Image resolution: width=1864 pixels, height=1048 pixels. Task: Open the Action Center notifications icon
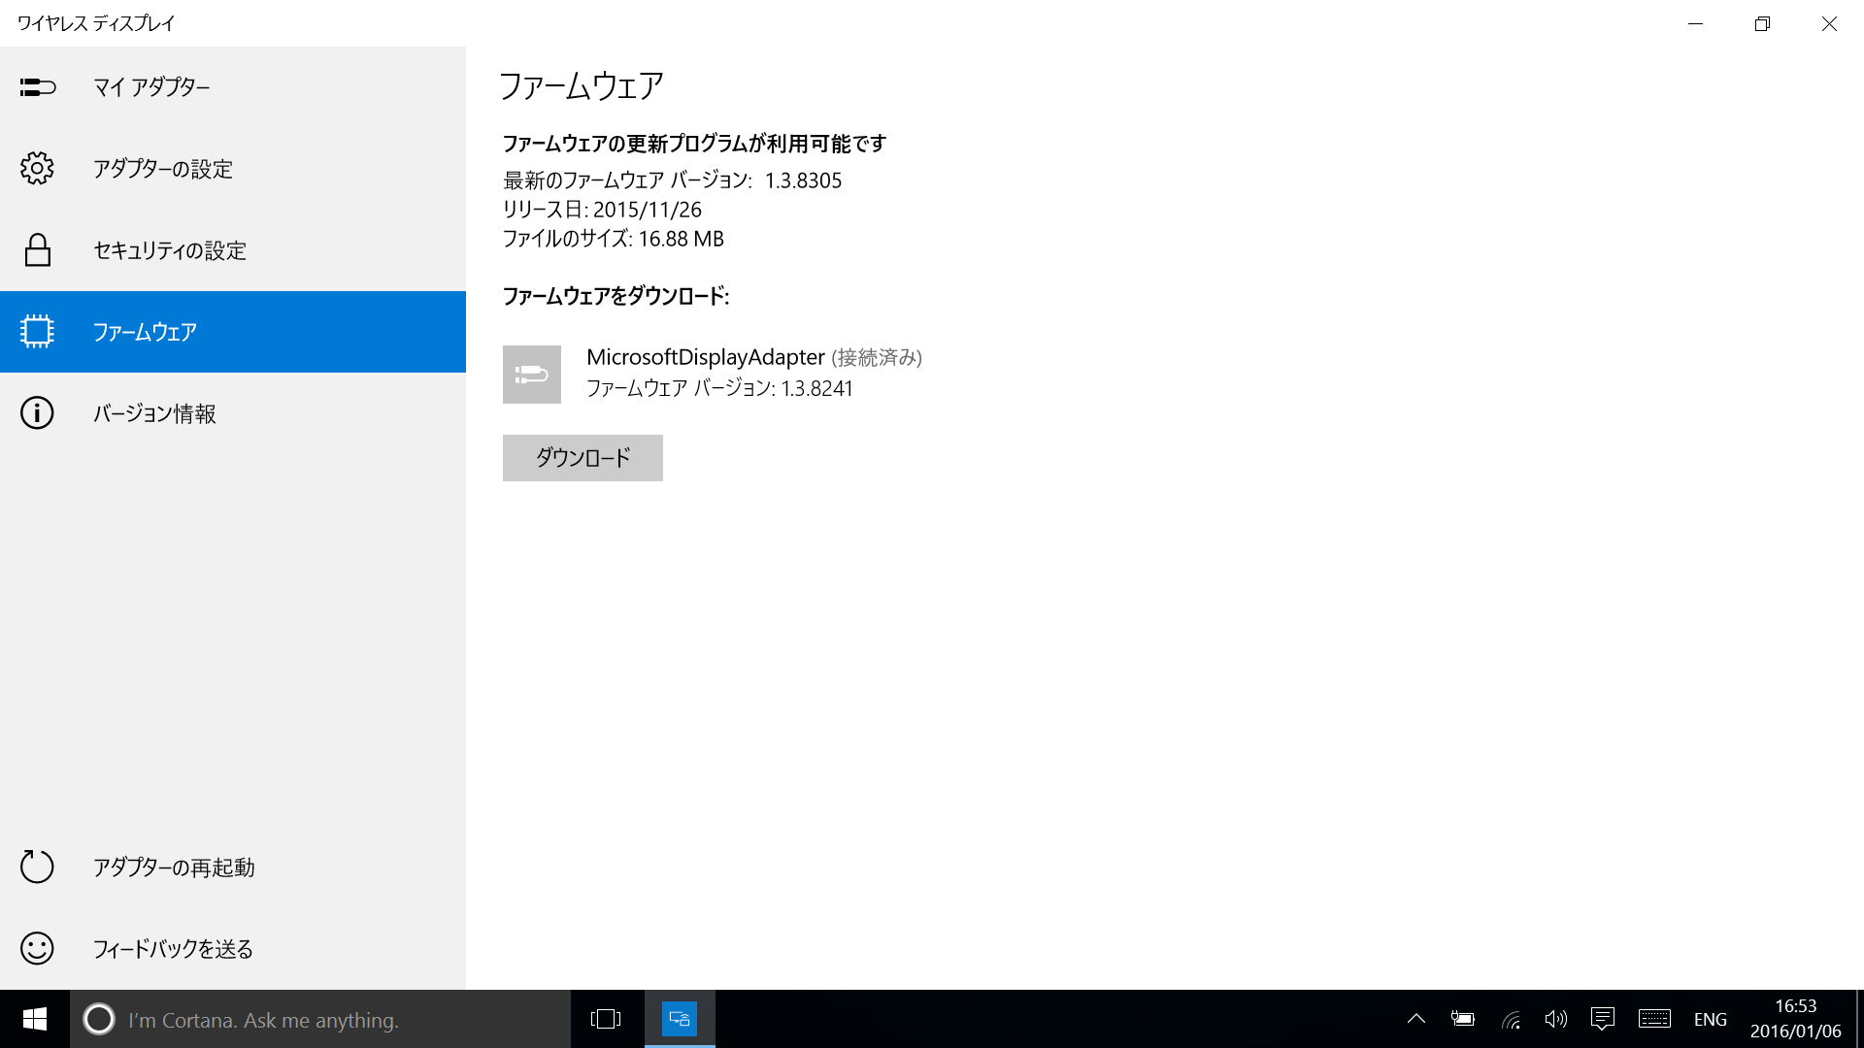[x=1602, y=1019]
